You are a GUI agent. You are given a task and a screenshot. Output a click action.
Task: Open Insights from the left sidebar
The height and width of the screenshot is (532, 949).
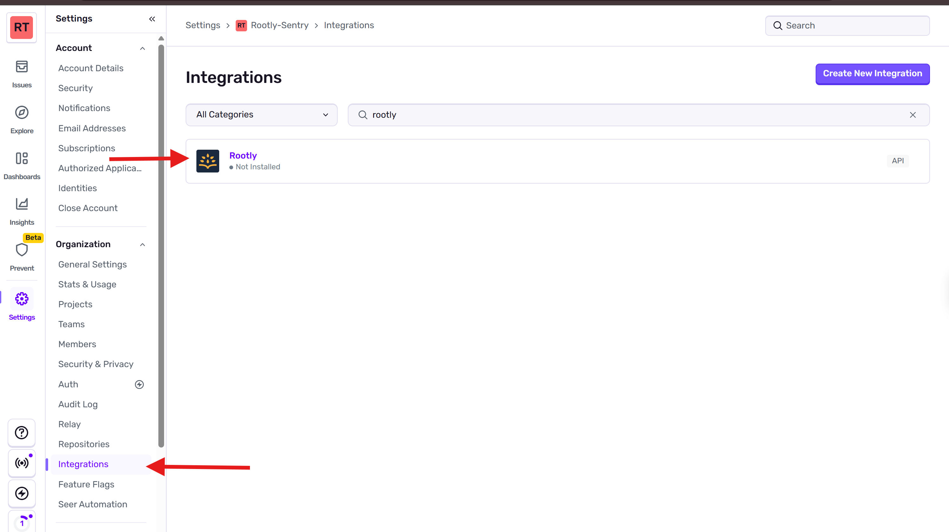tap(21, 210)
